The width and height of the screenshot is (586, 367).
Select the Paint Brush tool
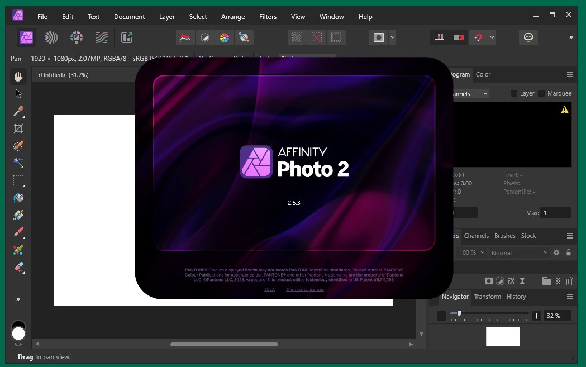[18, 232]
